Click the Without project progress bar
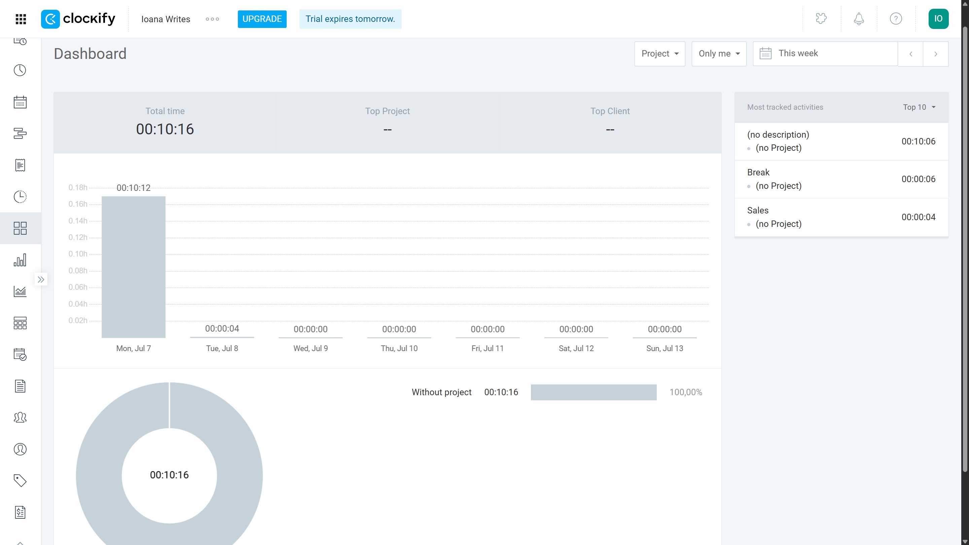 594,392
